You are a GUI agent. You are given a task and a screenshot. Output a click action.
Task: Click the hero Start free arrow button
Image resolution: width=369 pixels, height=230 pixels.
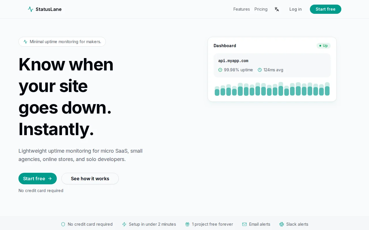coord(37,179)
